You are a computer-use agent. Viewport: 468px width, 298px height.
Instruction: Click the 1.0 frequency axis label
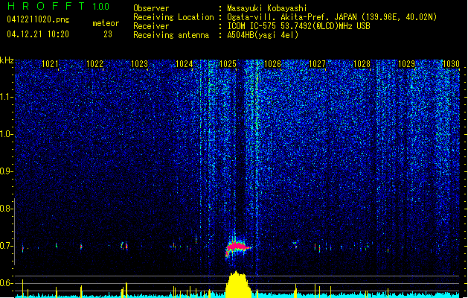tap(6, 134)
